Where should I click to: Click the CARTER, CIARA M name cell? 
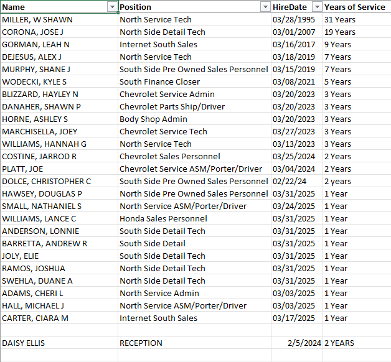coord(35,318)
